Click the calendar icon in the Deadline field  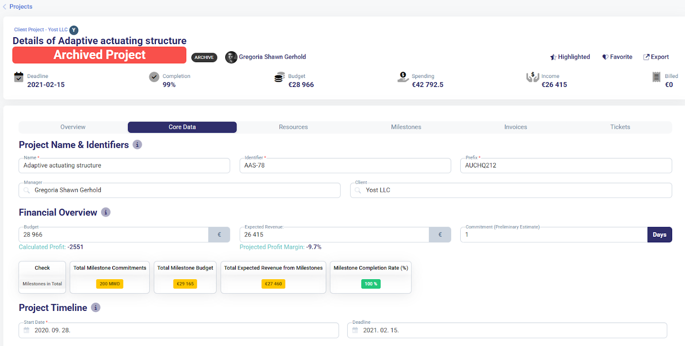[355, 330]
